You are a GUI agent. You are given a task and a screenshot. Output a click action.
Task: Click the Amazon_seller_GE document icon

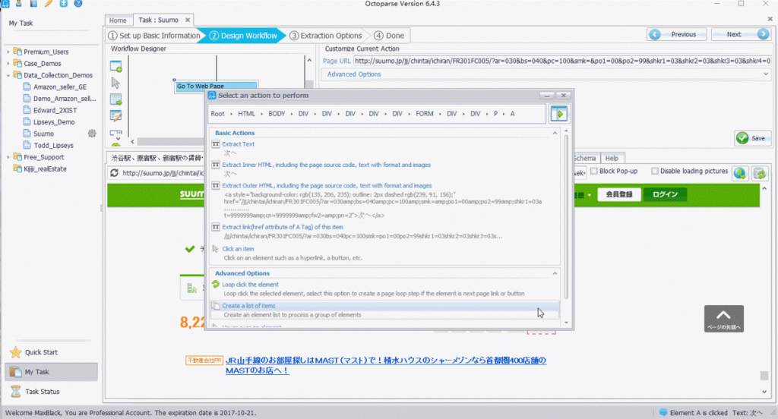[x=27, y=87]
